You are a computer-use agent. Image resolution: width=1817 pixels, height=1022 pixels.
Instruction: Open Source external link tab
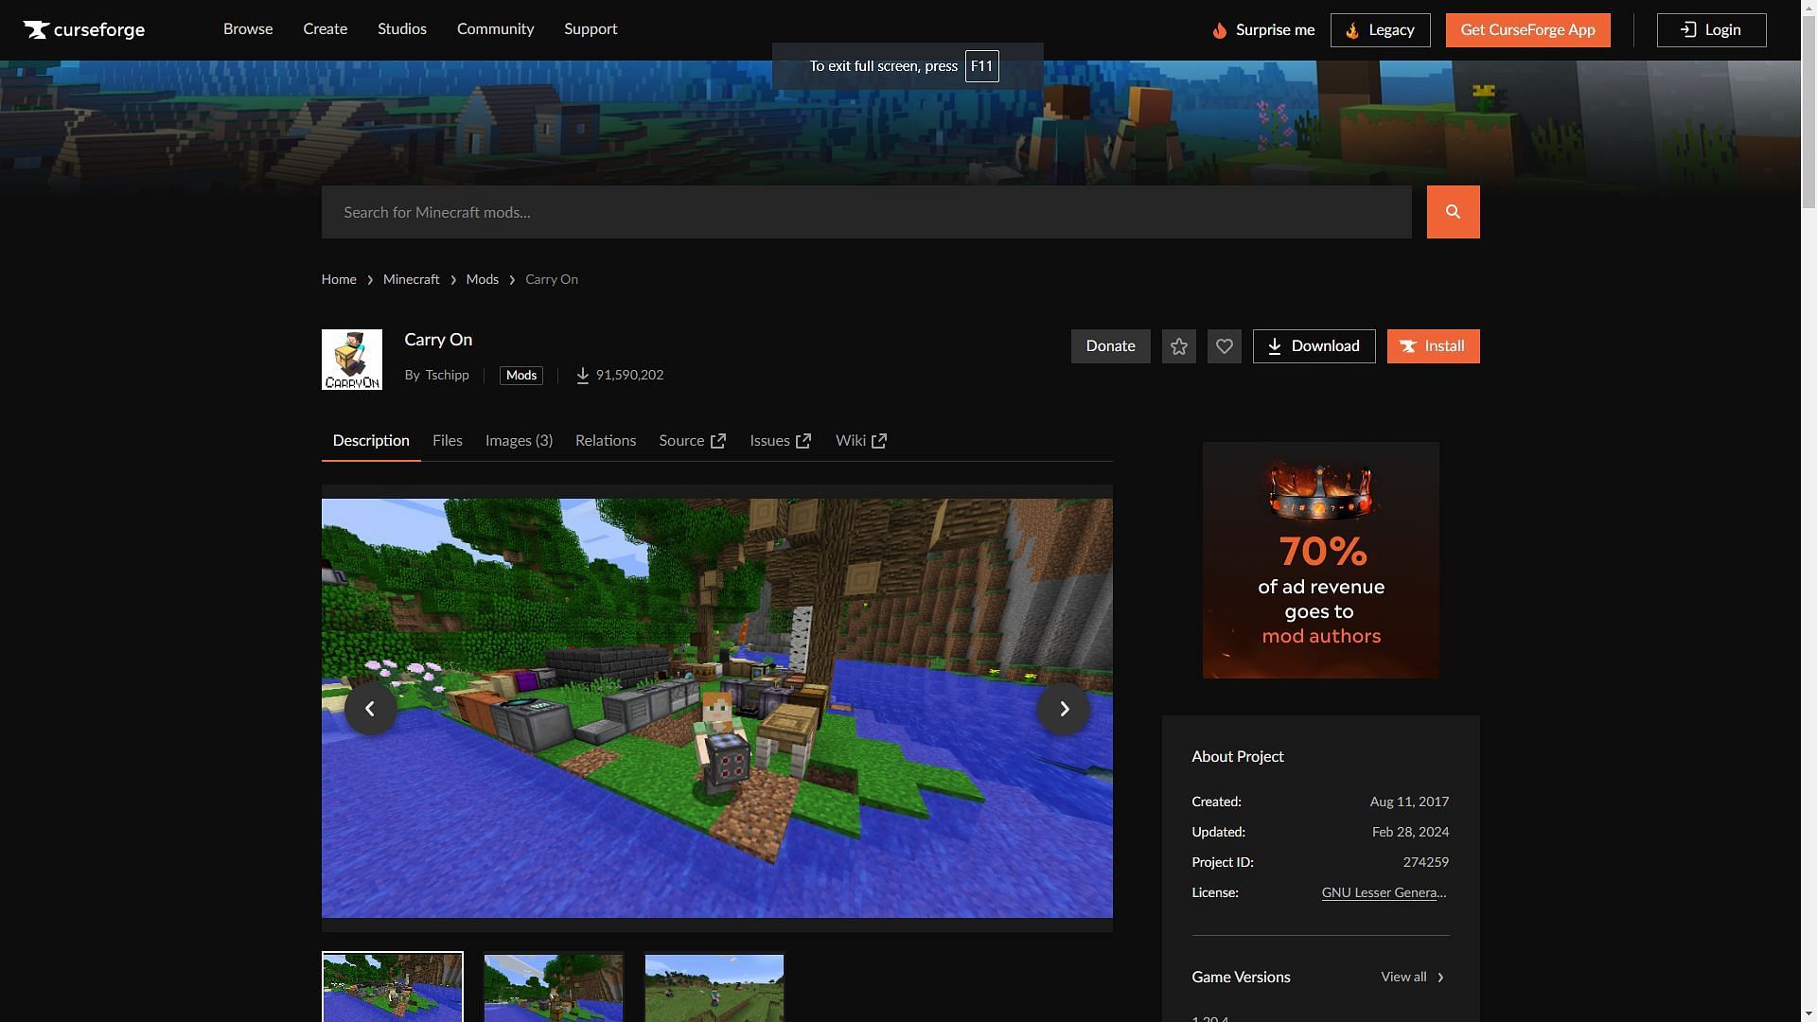692,441
